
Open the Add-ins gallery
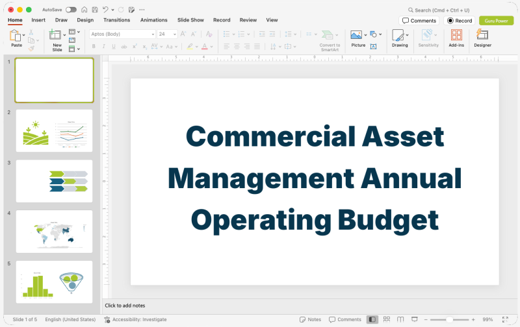[x=456, y=38]
